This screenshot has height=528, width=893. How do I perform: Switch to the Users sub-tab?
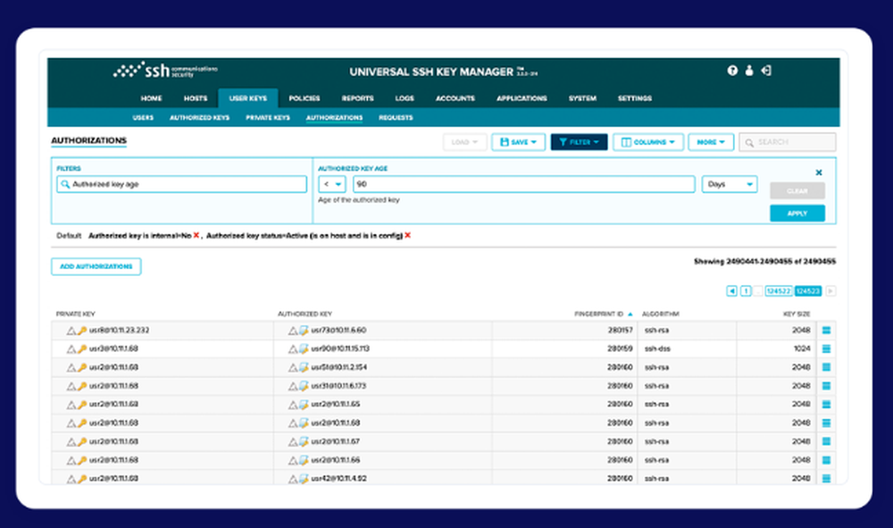click(x=143, y=117)
